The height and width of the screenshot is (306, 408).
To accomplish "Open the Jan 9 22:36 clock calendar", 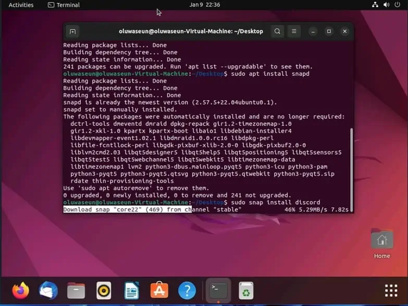I will [204, 5].
